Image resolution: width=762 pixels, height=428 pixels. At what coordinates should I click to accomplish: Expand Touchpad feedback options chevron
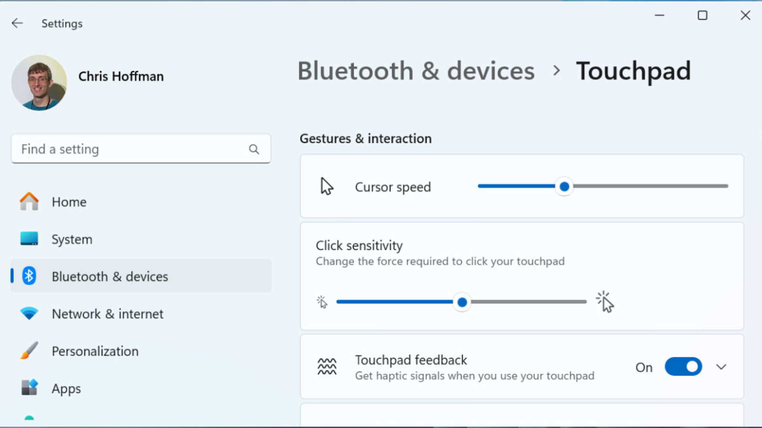(721, 367)
